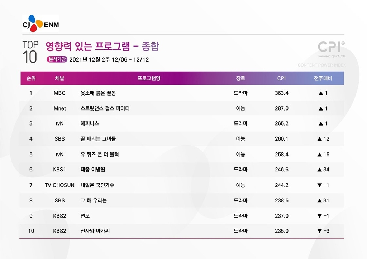The height and width of the screenshot is (259, 367).
Task: Open program 옷소매 붉은 끝동
Action: tap(98, 93)
